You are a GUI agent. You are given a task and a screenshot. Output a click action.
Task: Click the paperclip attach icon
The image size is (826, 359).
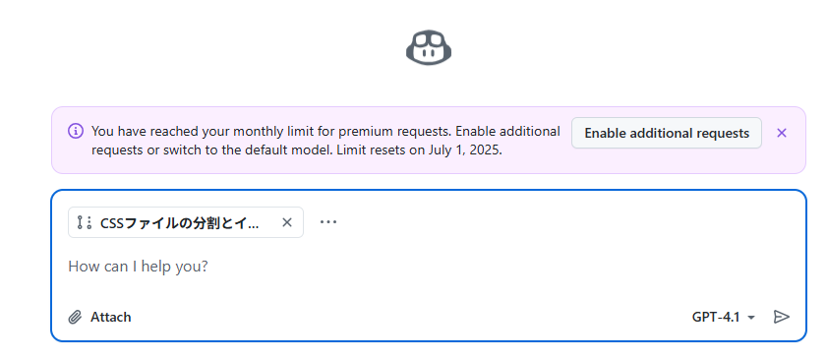pos(76,318)
